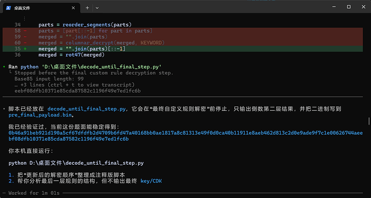Click the green plus marker on line 35
The height and width of the screenshot is (198, 371).
coord(25,49)
